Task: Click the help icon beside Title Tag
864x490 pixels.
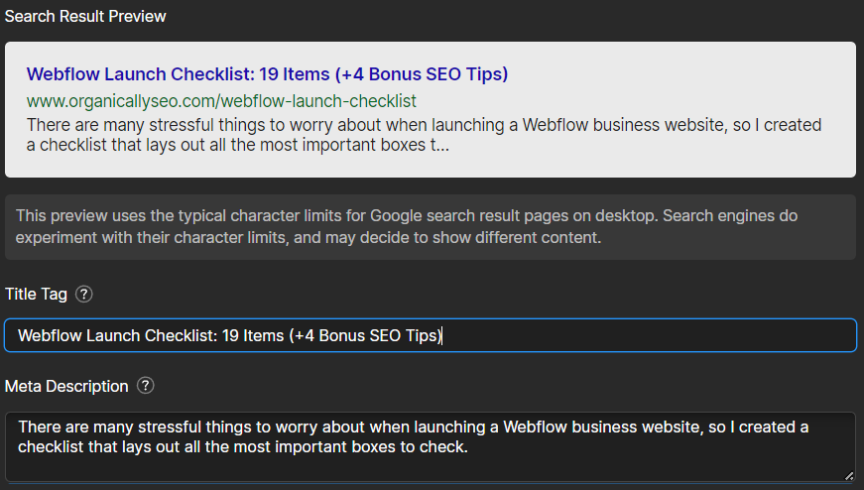Action: 84,294
